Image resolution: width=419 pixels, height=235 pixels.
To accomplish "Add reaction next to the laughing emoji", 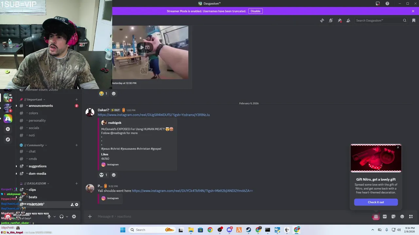I will (114, 94).
